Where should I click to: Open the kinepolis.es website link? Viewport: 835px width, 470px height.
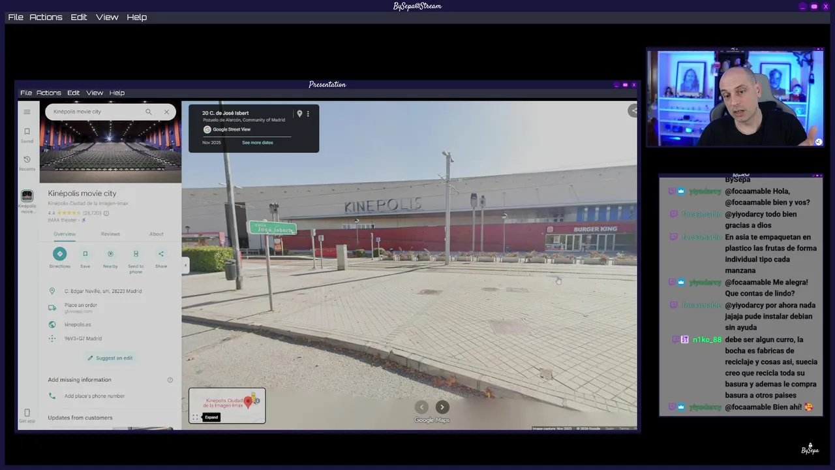pos(78,324)
